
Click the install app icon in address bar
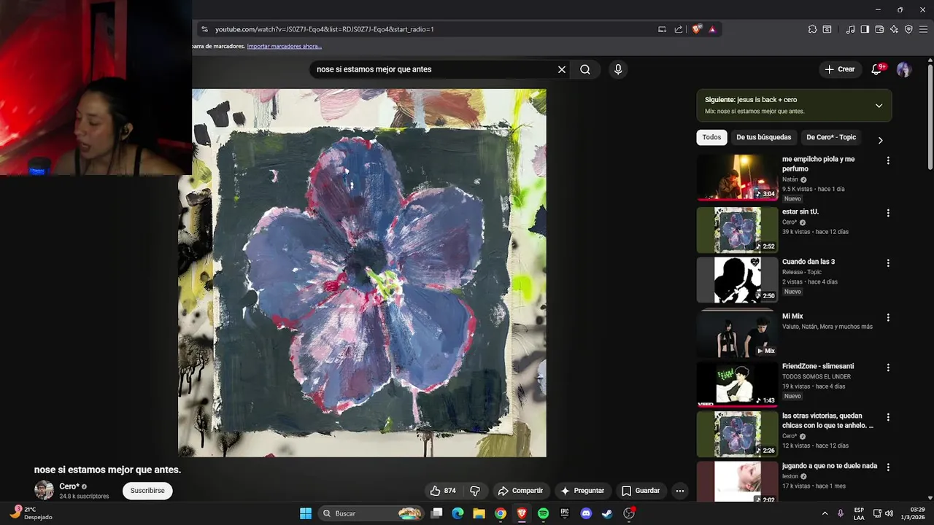662,29
